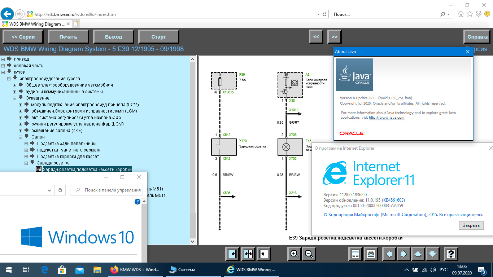
Task: Expand left pane to the right icon
Action: coord(233,254)
